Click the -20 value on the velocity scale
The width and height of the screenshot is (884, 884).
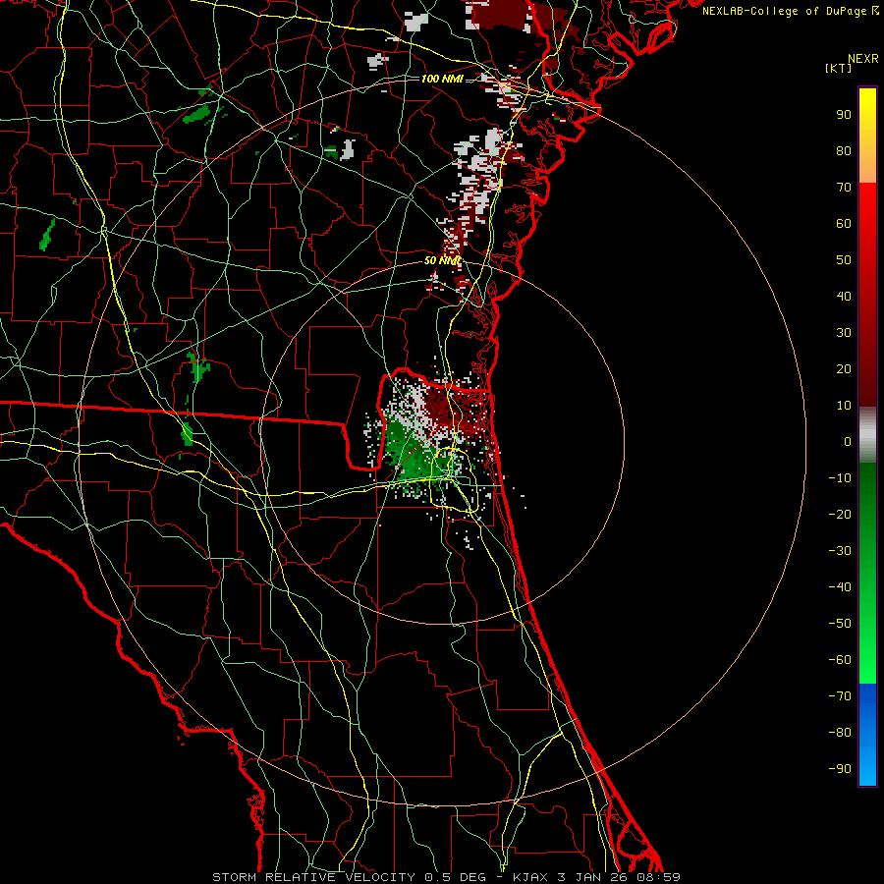[840, 514]
